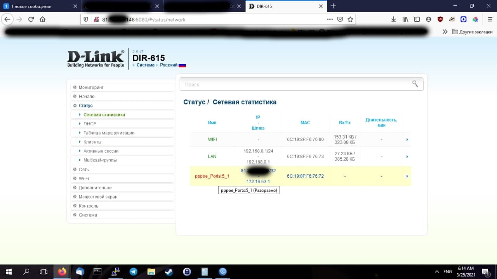This screenshot has height=279, width=497.
Task: Expand the Wi-Fi menu section
Action: [x=122, y=178]
